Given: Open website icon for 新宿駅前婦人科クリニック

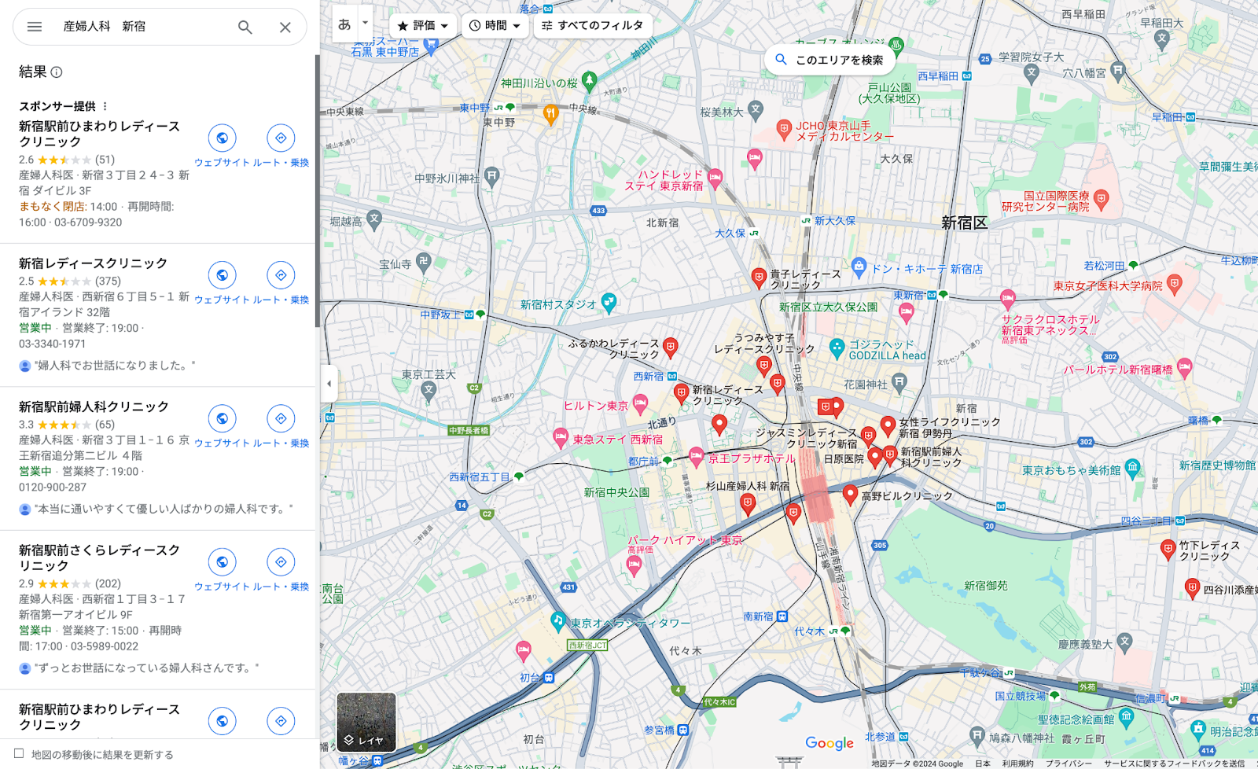Looking at the screenshot, I should [223, 418].
